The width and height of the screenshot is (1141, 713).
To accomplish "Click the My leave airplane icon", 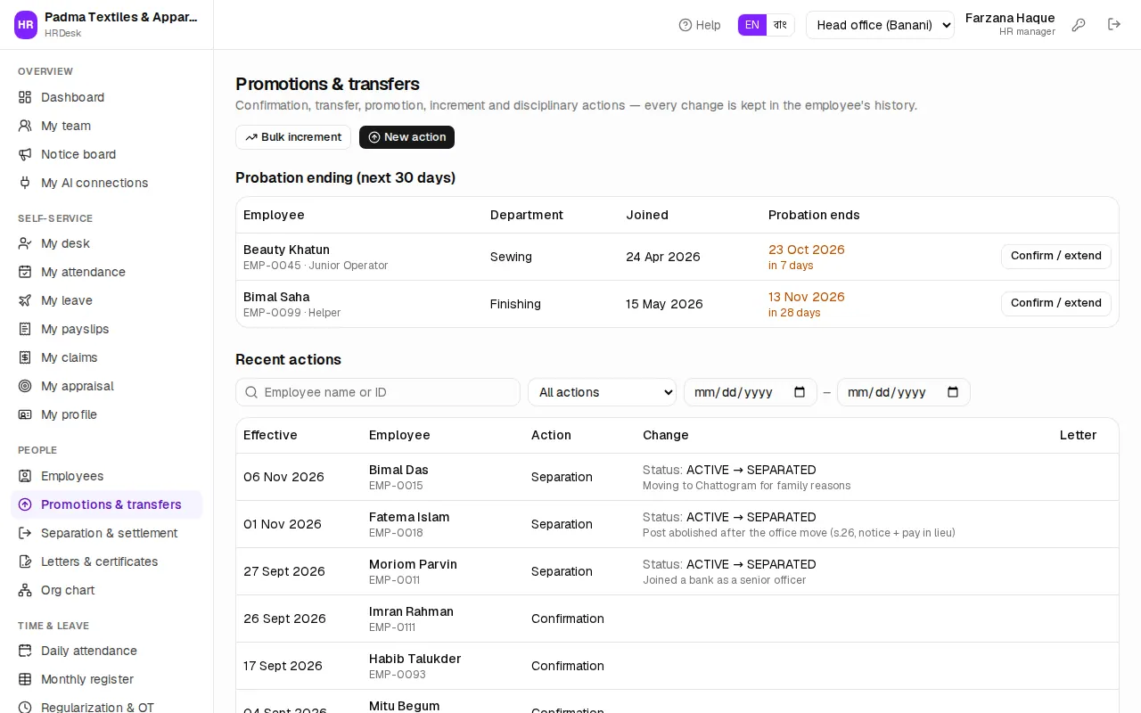I will coord(25,300).
